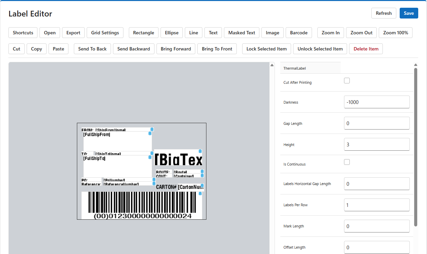Click Bring To Front
The height and width of the screenshot is (254, 427).
pyautogui.click(x=217, y=49)
